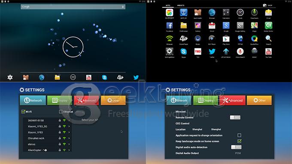Open Facebook in the app drawer
The height and width of the screenshot is (164, 292).
click(x=169, y=26)
